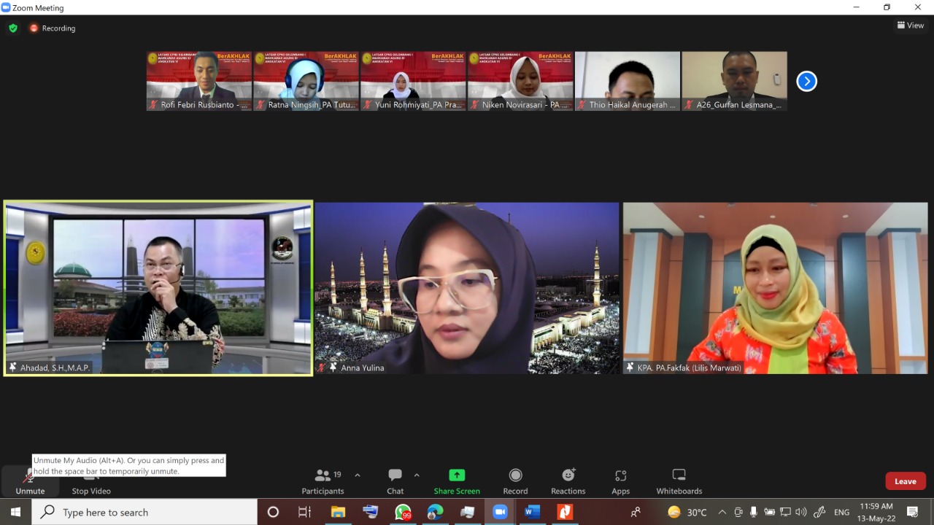Click the KPA. PA.Fakfak (Lilis Marwati) video tile
The height and width of the screenshot is (525, 934).
pyautogui.click(x=774, y=288)
